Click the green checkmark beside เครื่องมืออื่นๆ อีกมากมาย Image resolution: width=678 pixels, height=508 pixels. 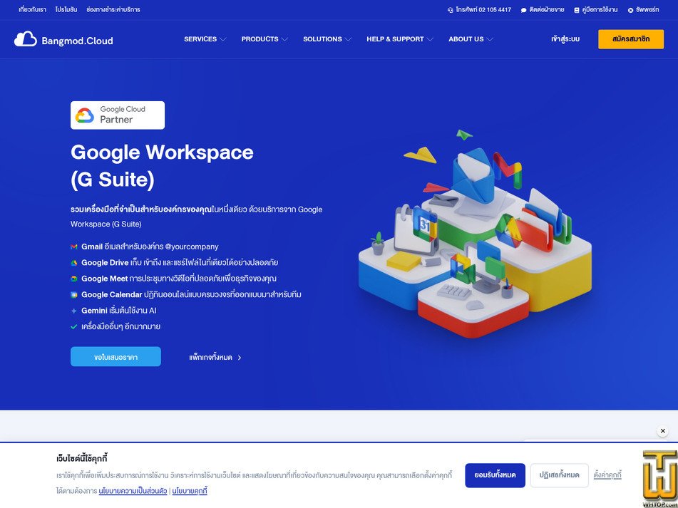click(74, 326)
